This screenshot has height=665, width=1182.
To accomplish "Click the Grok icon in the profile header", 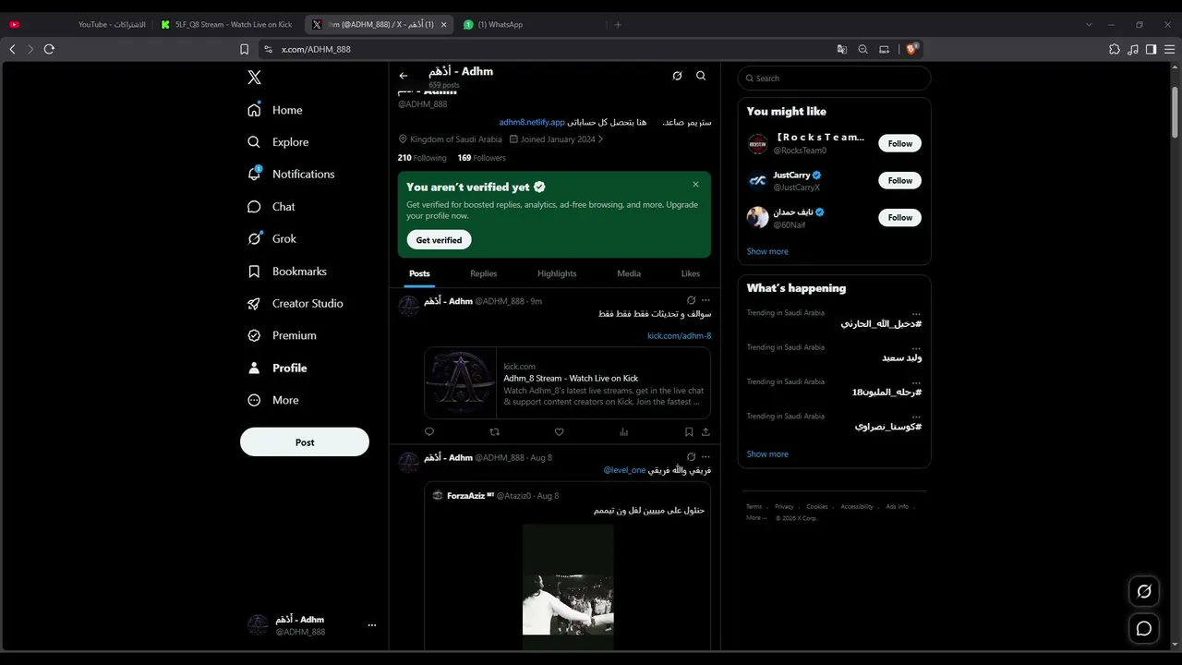I will tap(677, 76).
